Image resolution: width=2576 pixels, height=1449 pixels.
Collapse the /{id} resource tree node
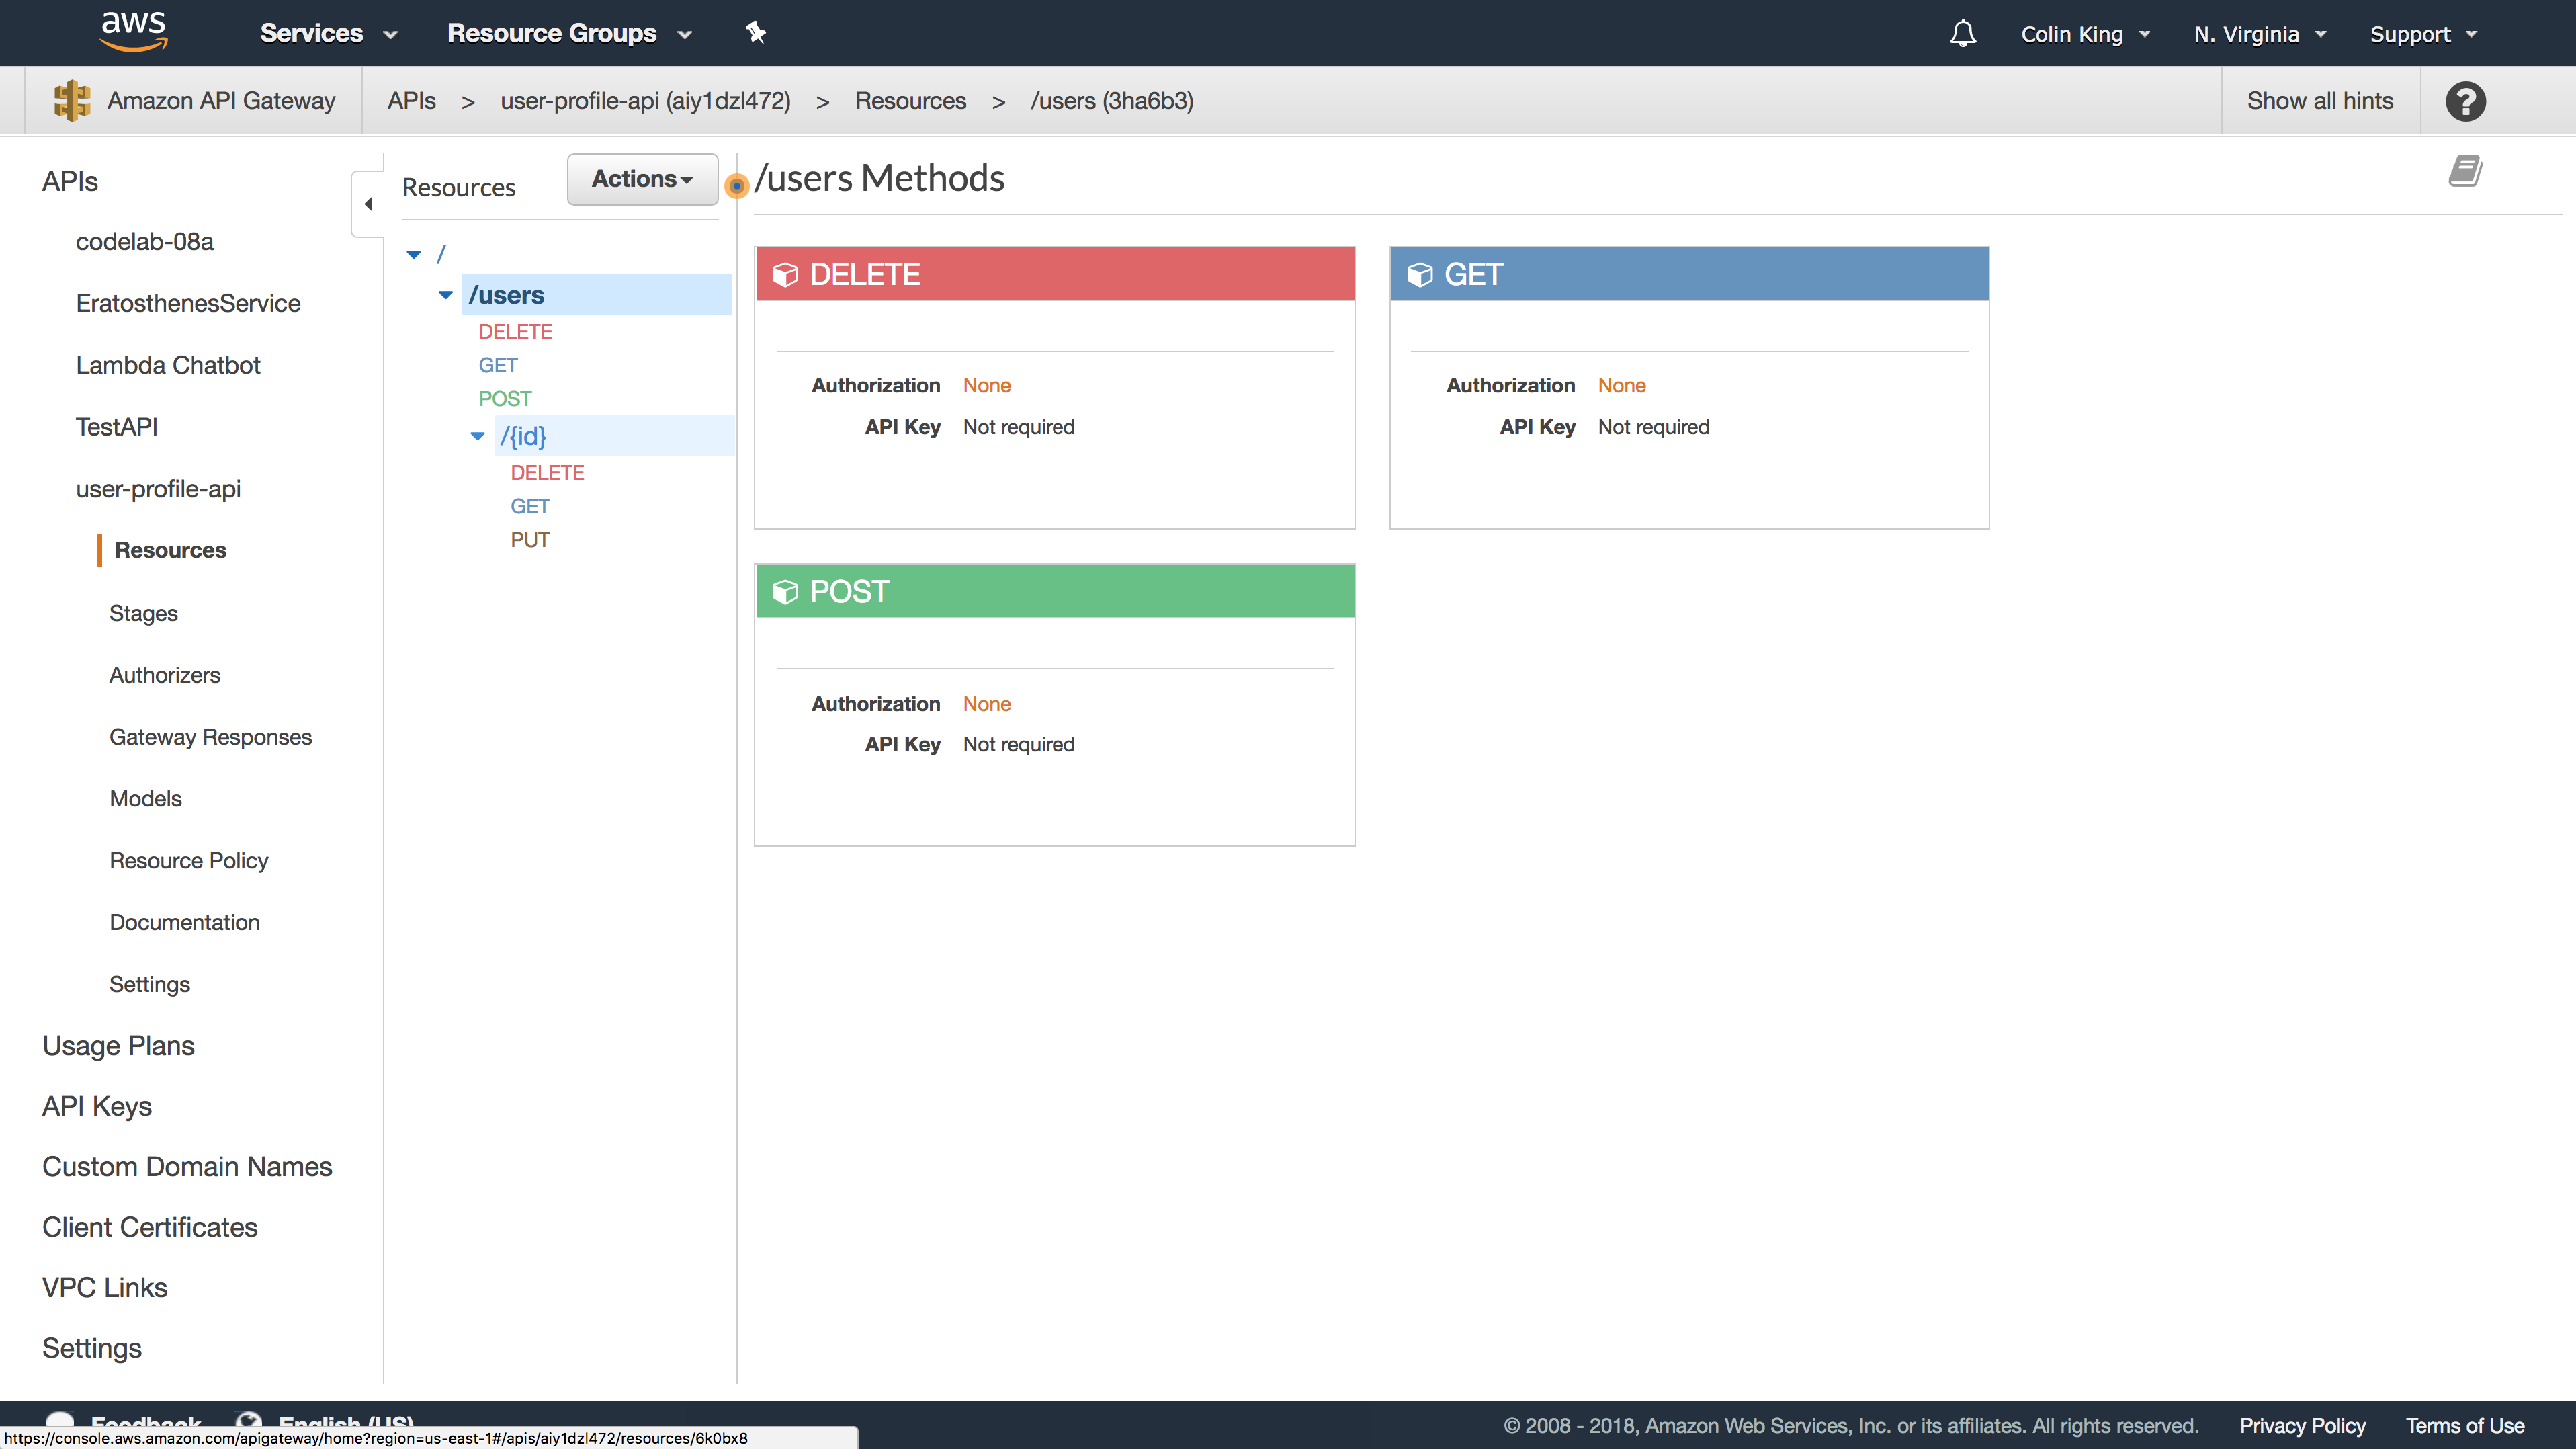[478, 436]
